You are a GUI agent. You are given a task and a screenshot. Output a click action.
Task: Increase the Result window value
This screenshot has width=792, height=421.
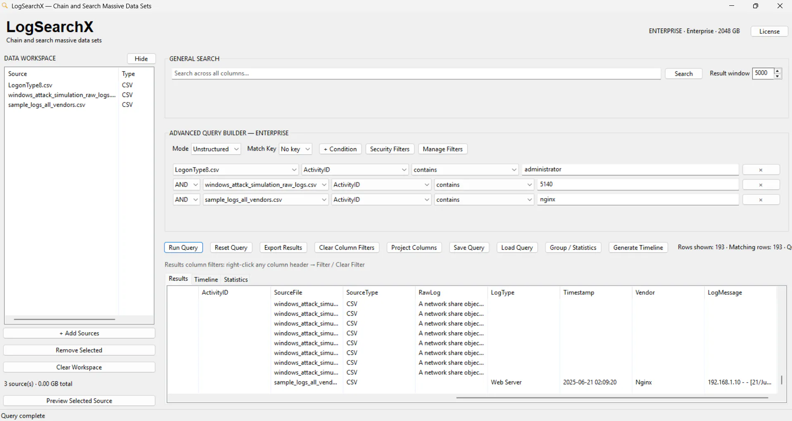click(x=778, y=71)
